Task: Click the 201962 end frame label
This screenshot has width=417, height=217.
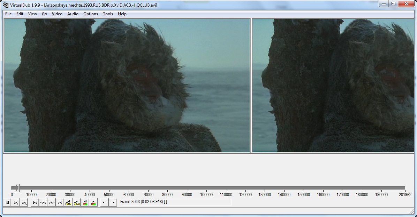Action: point(405,194)
